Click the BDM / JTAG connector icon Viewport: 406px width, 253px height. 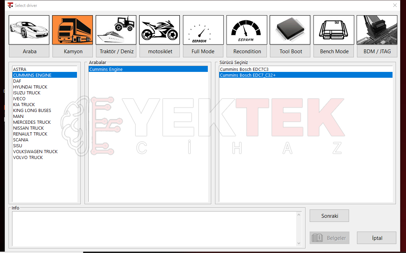point(377,30)
